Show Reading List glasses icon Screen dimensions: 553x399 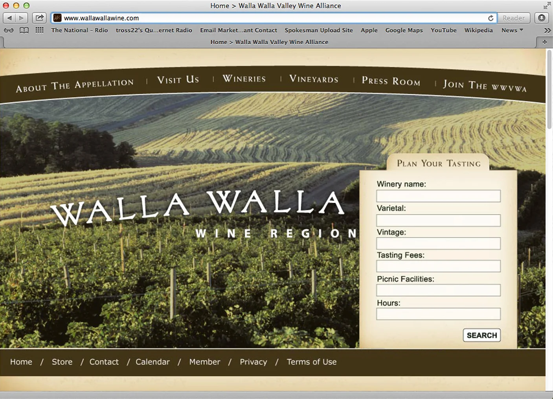9,30
